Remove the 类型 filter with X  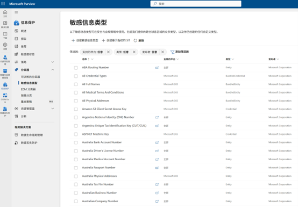[x=134, y=52]
